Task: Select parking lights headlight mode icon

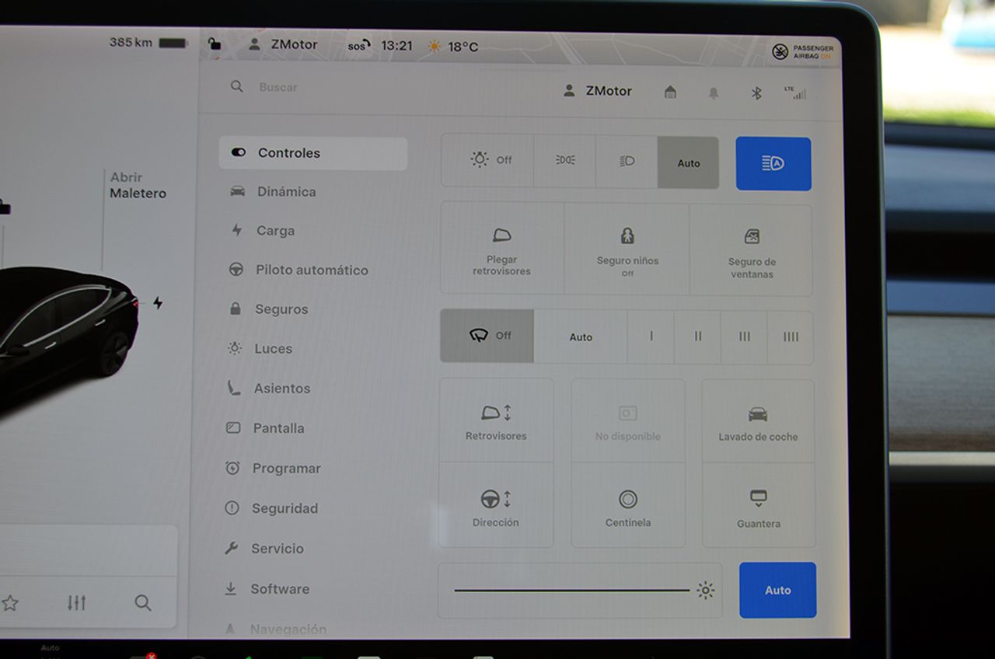Action: point(564,161)
